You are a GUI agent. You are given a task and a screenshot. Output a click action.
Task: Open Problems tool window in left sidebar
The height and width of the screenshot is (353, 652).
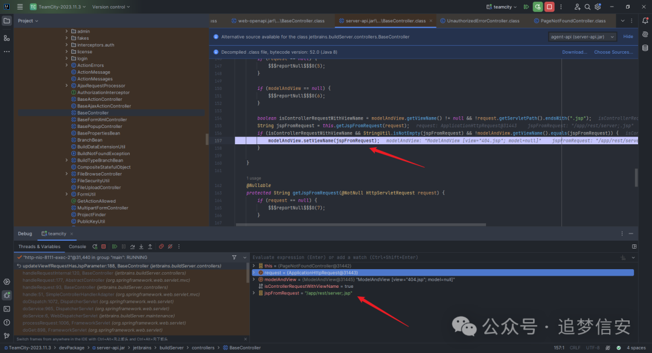tap(7, 323)
